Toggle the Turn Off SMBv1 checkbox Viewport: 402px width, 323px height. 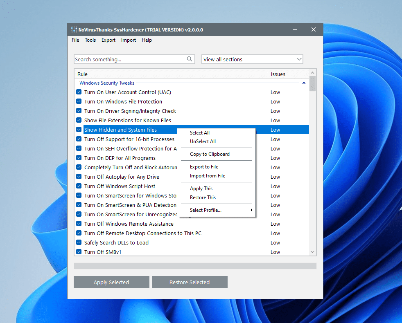tap(79, 252)
